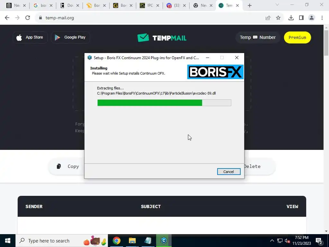Click the SUBJECT column header
Image resolution: width=329 pixels, height=247 pixels.
[x=151, y=206]
